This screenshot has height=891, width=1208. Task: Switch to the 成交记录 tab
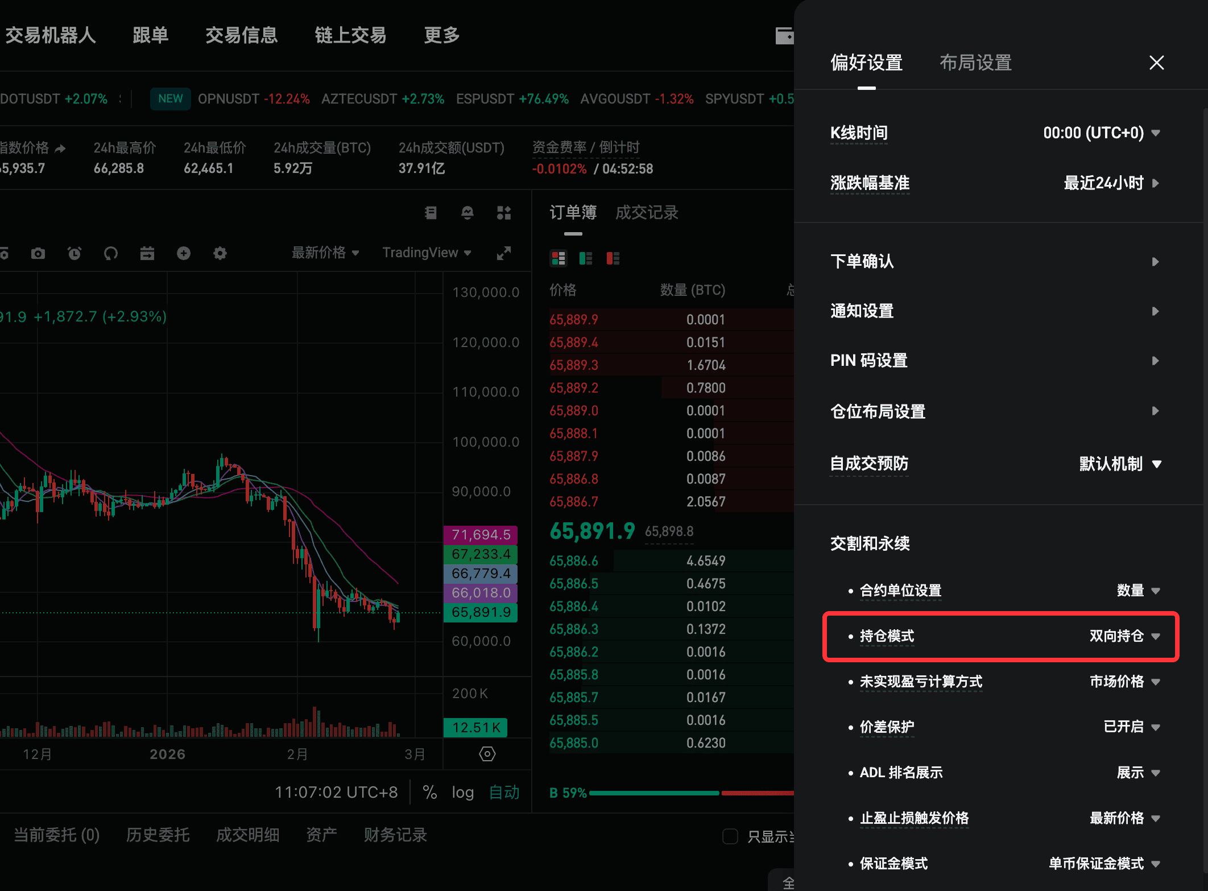646,212
